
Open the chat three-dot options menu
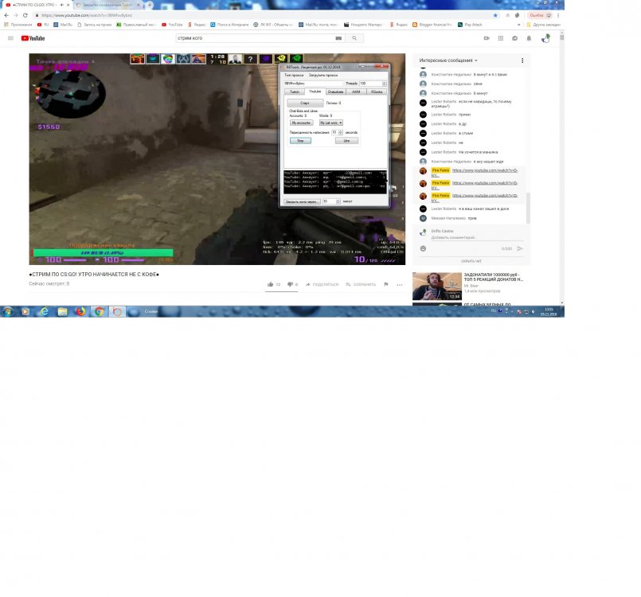tap(522, 60)
